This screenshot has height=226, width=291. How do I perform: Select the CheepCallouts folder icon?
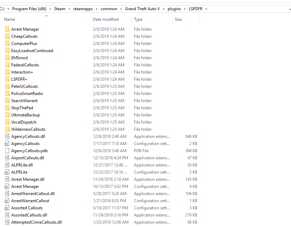point(7,36)
